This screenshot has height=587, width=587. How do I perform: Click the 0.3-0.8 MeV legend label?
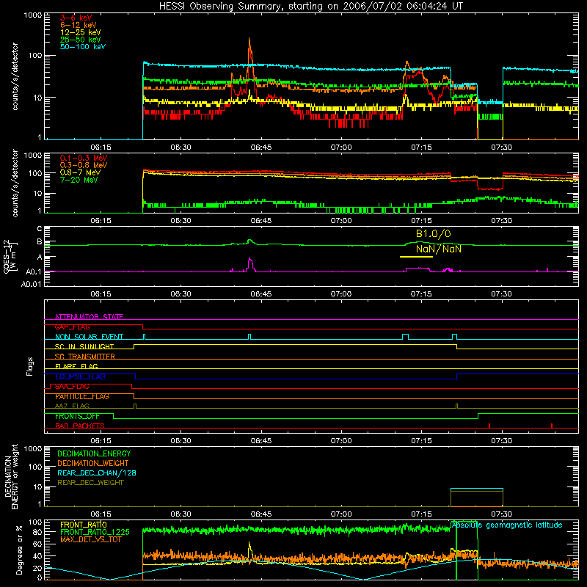tap(84, 165)
